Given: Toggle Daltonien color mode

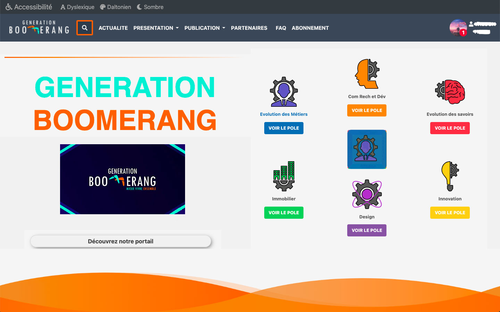Looking at the screenshot, I should point(116,7).
